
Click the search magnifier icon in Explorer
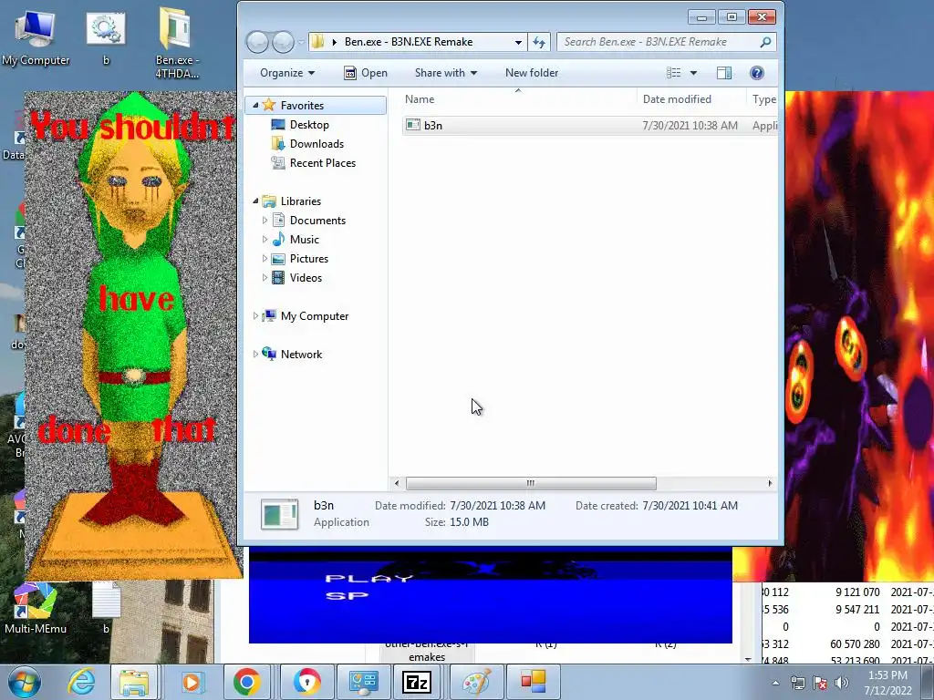(765, 42)
